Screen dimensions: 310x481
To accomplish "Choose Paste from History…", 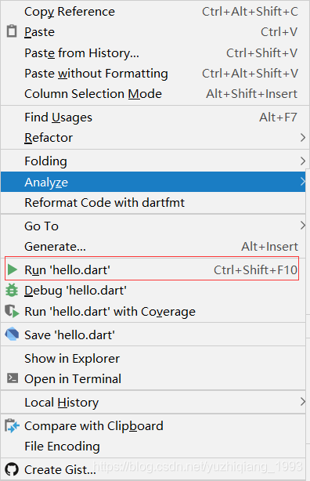I will pyautogui.click(x=155, y=52).
